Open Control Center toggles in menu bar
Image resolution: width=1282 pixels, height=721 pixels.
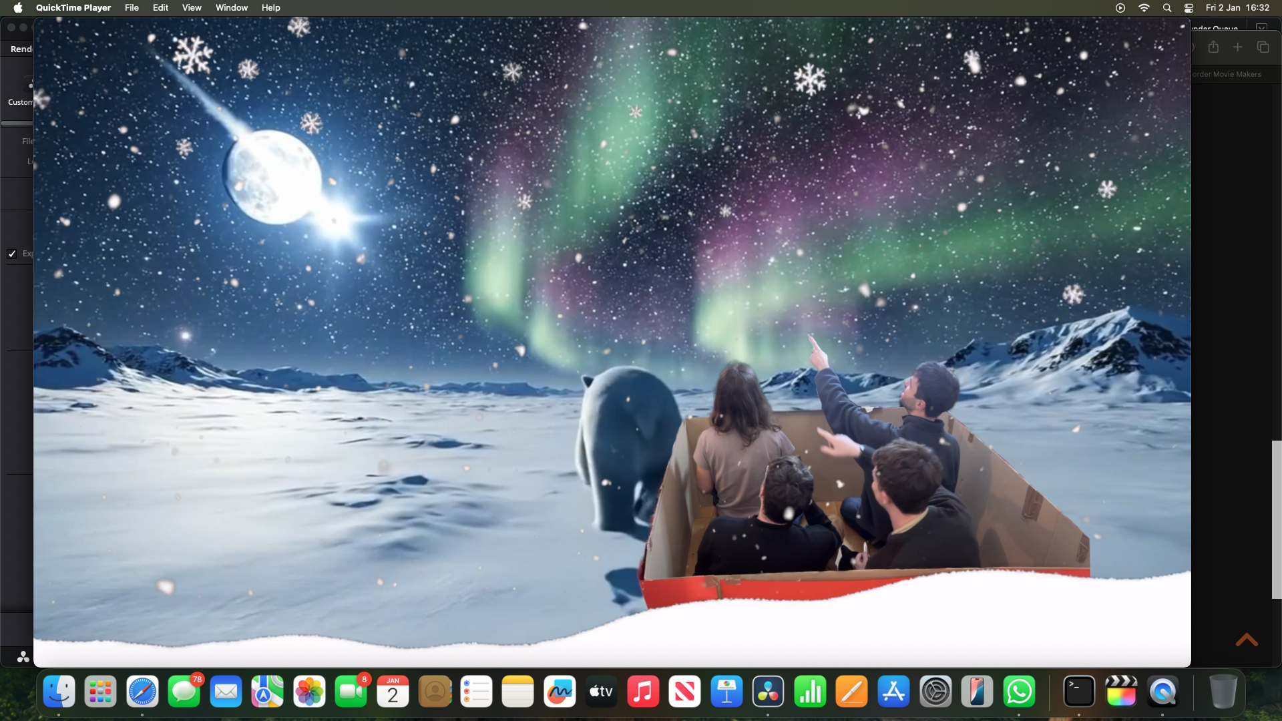[x=1189, y=8]
